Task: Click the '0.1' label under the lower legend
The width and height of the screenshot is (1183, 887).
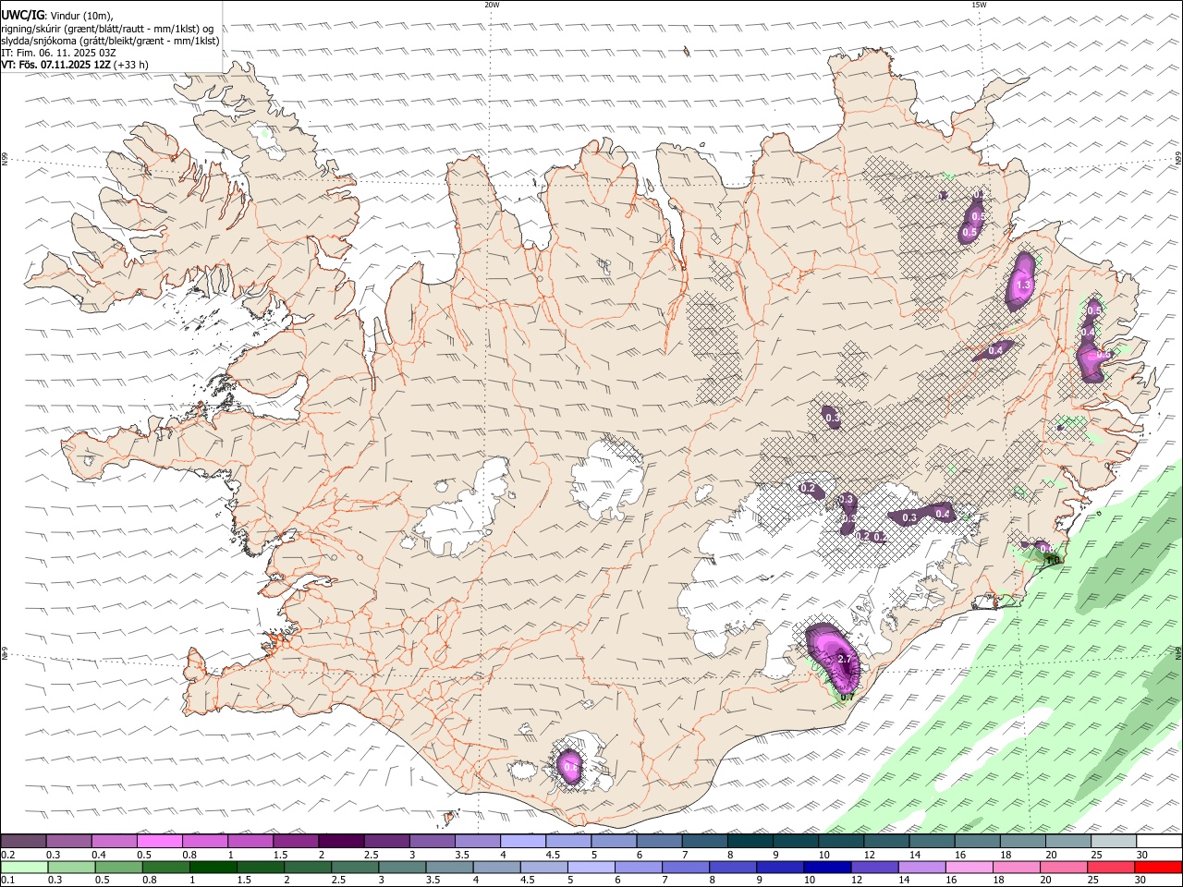Action: 6,881
